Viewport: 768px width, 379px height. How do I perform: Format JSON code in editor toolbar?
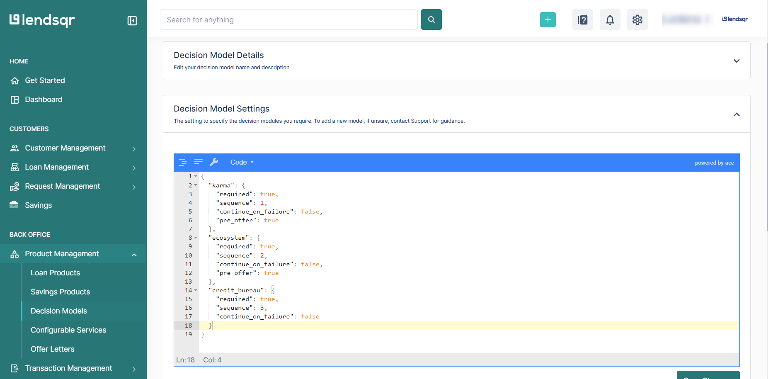click(x=182, y=163)
